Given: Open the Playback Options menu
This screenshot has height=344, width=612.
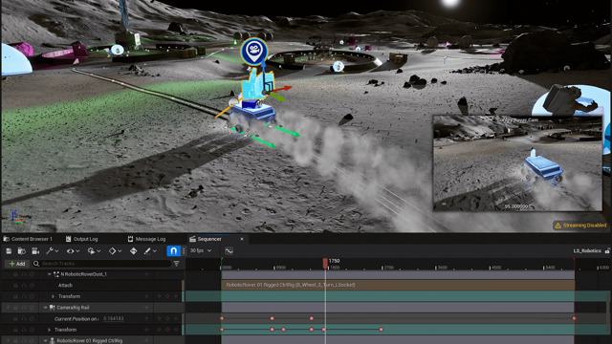Looking at the screenshot, I should 94,251.
